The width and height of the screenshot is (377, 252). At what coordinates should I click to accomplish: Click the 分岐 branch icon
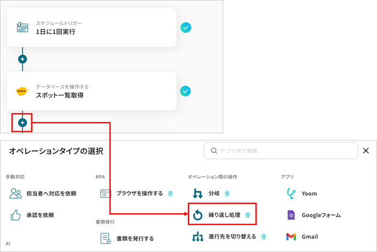coord(198,194)
